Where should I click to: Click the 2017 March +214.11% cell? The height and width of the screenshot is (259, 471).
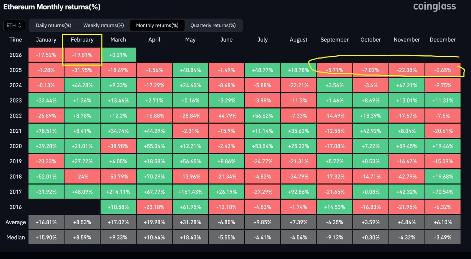coord(118,192)
